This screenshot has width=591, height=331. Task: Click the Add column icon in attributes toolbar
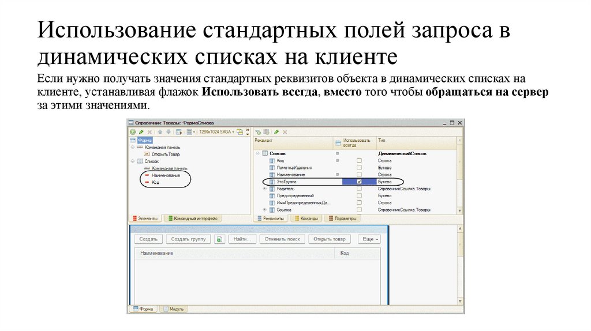pyautogui.click(x=267, y=132)
